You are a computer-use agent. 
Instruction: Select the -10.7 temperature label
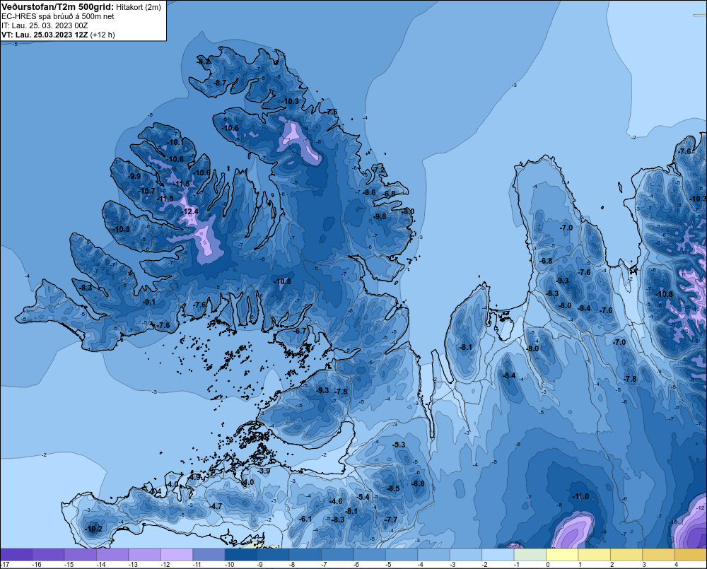tap(148, 191)
